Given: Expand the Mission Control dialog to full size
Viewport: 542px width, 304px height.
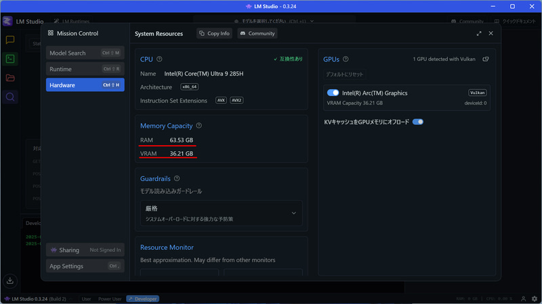Looking at the screenshot, I should pos(479,33).
